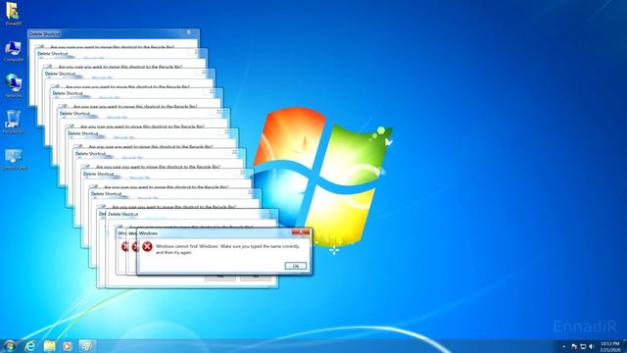Open the taskbar clock showing 10:53 PM
This screenshot has width=627, height=353.
610,346
